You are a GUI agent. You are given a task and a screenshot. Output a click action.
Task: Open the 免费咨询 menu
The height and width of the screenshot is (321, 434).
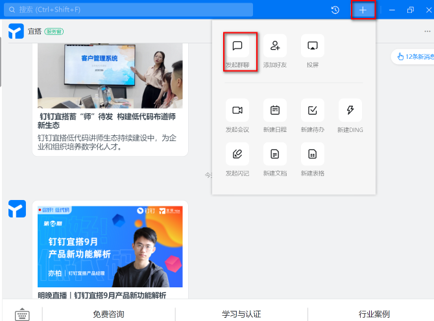point(108,314)
